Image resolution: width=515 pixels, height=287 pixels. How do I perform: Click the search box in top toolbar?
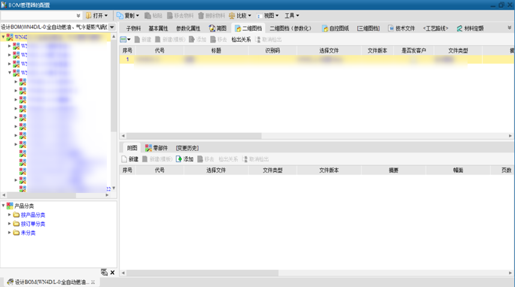(38, 16)
